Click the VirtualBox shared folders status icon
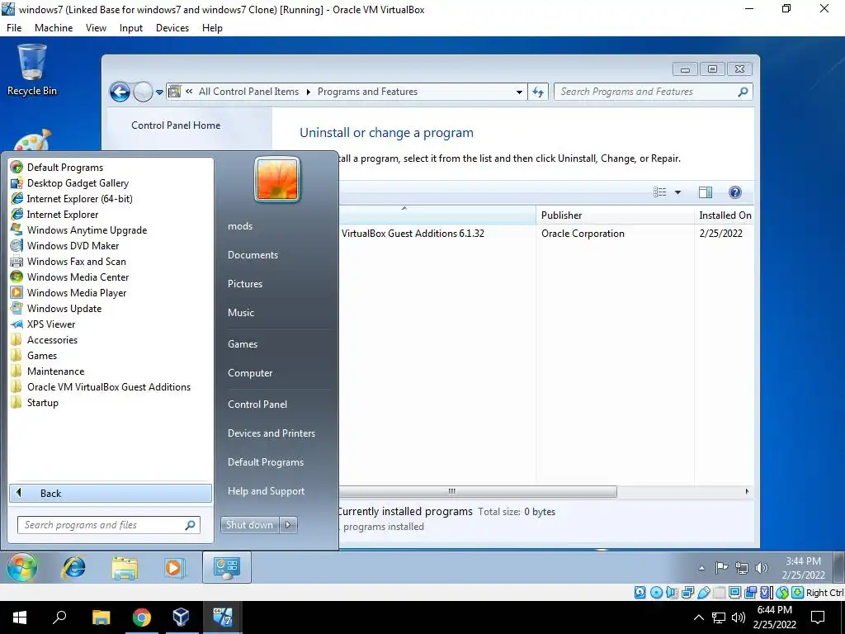 tap(719, 593)
